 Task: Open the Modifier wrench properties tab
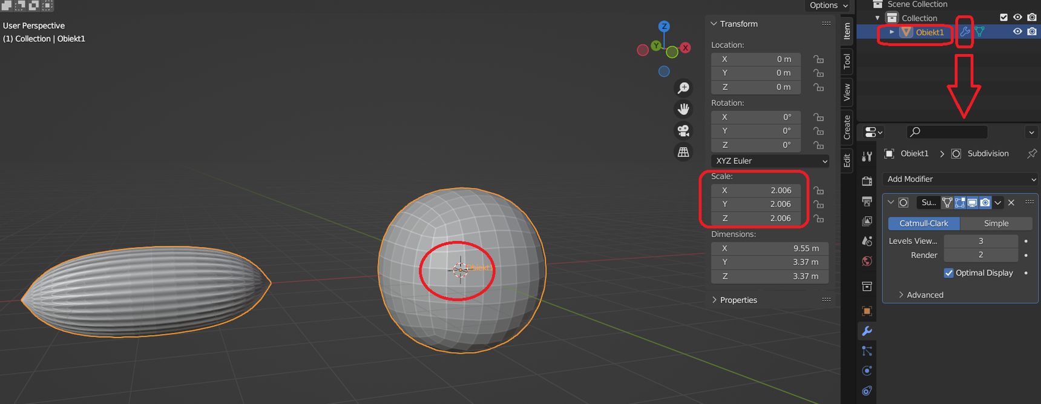(x=867, y=331)
